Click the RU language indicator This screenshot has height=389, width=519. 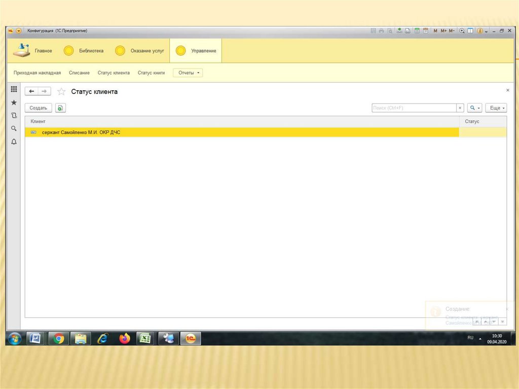click(x=470, y=338)
